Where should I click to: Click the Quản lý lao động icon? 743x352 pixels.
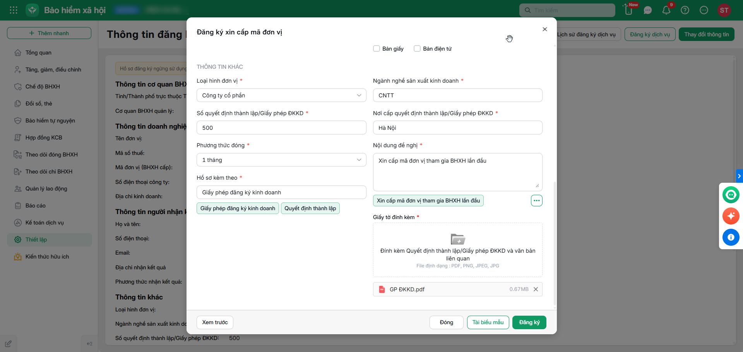pos(18,189)
